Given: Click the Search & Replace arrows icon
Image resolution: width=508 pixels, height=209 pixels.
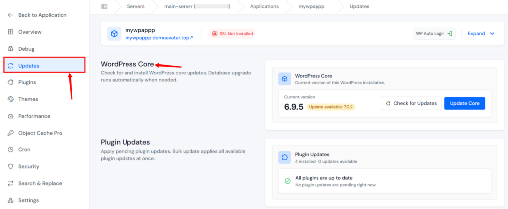Looking at the screenshot, I should pyautogui.click(x=11, y=183).
